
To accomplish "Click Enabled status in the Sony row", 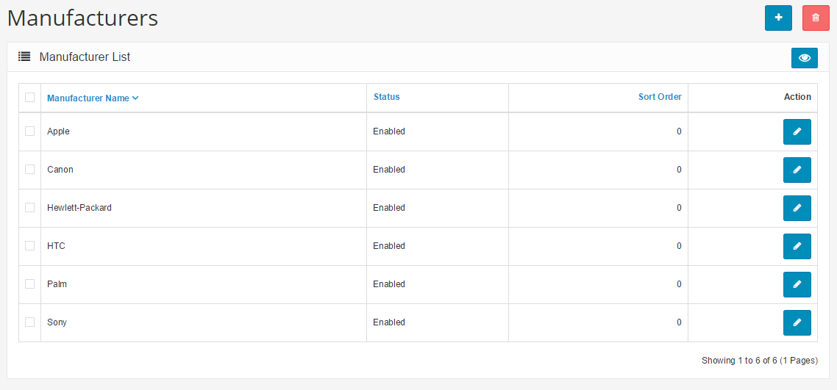I will coord(389,322).
